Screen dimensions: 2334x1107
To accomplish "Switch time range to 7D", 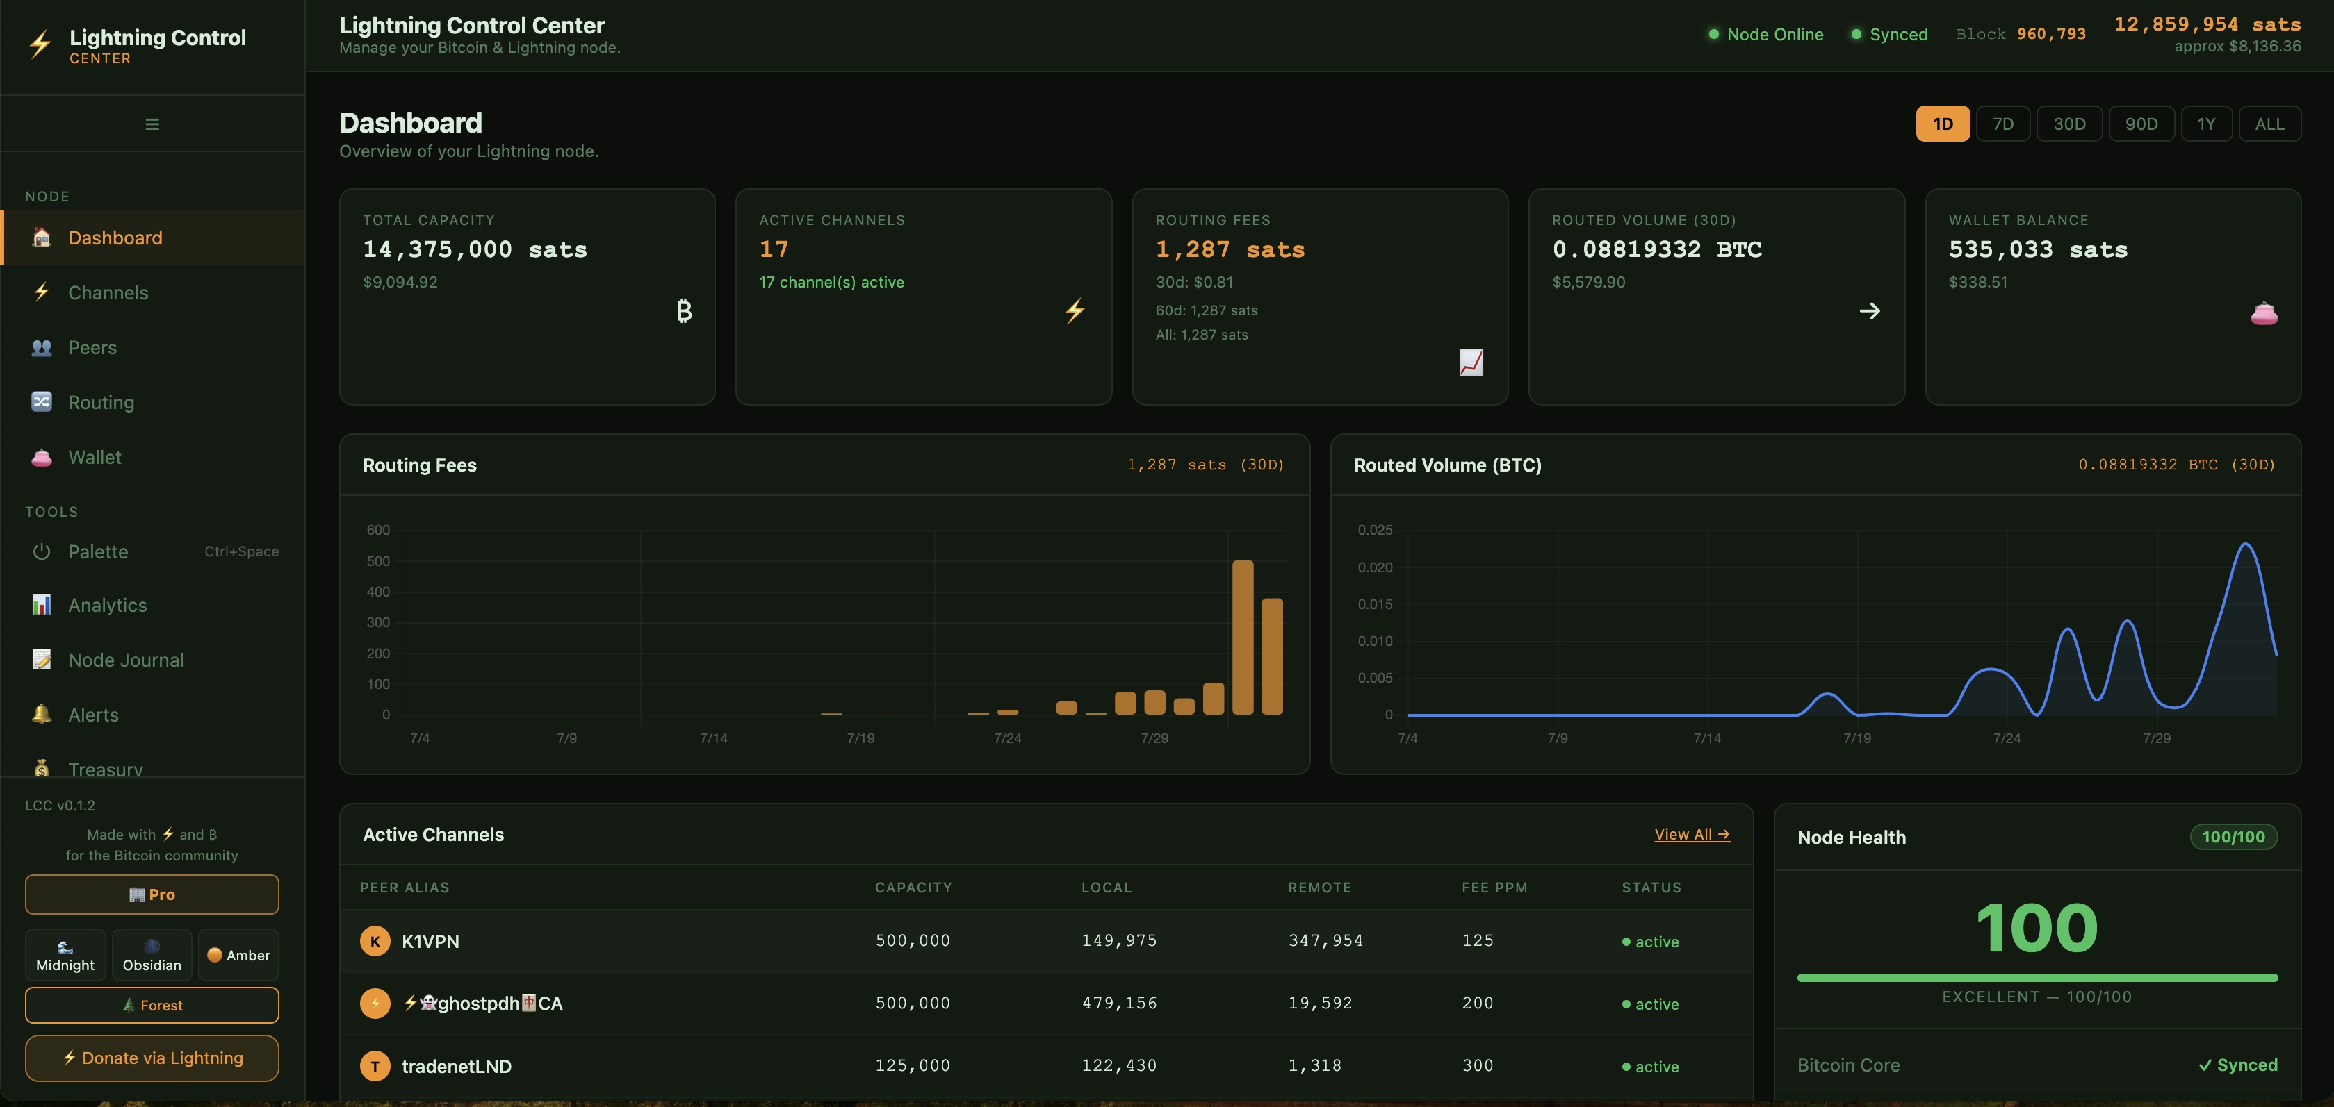I will (x=2002, y=124).
